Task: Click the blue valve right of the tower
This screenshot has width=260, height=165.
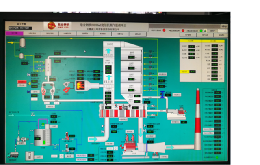Action: tap(162, 95)
